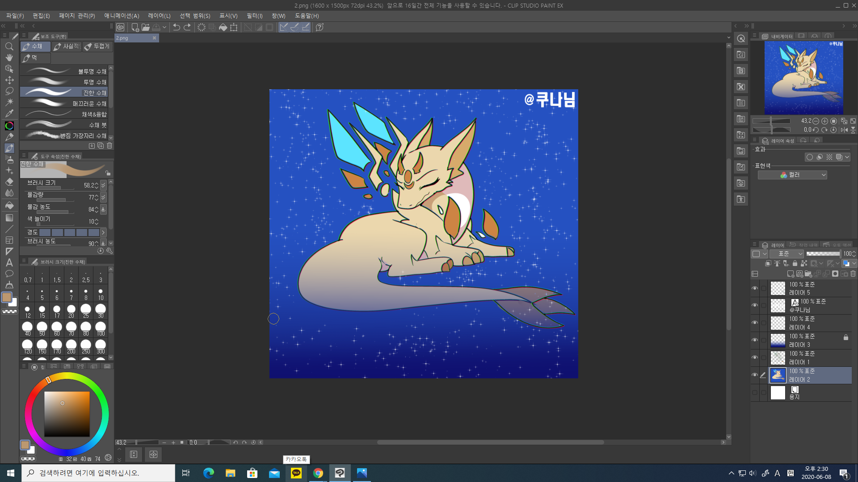Click the Undo icon in toolbar
Image resolution: width=858 pixels, height=482 pixels.
tap(176, 27)
